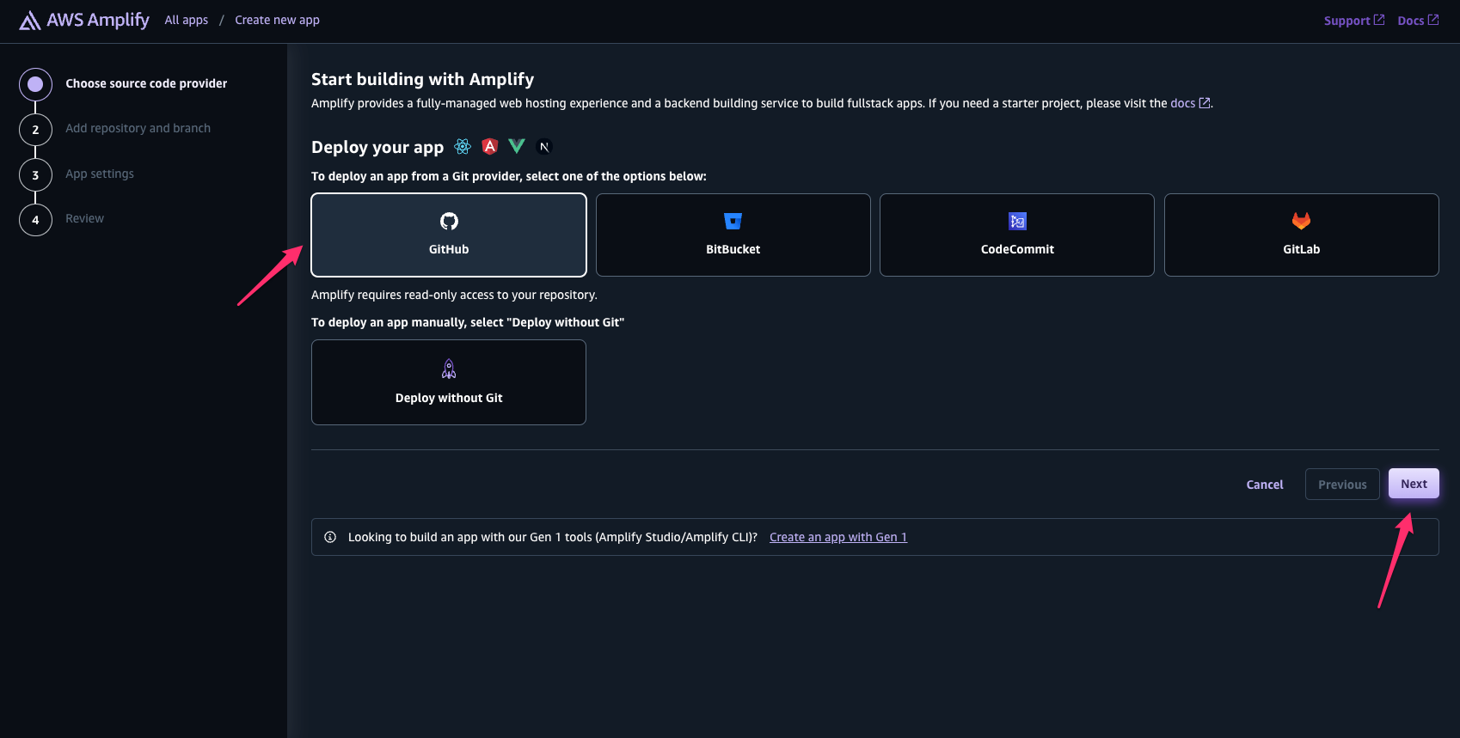Click the Vue framework icon
The image size is (1460, 738).
pos(517,147)
